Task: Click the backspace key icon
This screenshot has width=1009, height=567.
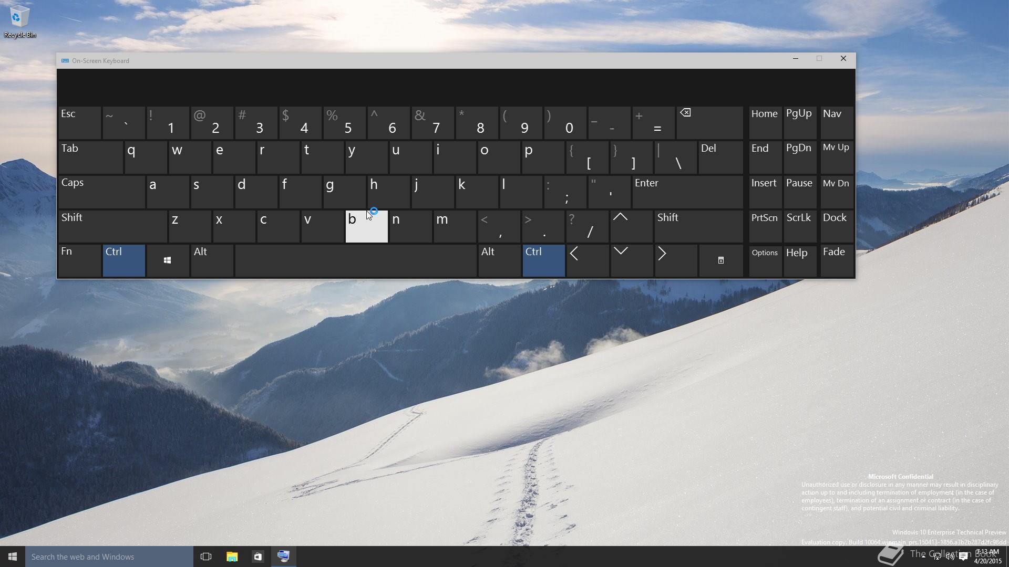Action: point(709,123)
